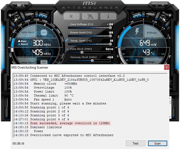Click the 'Scanning point 4 of 4' line
180x149 pixels.
(x=41, y=119)
